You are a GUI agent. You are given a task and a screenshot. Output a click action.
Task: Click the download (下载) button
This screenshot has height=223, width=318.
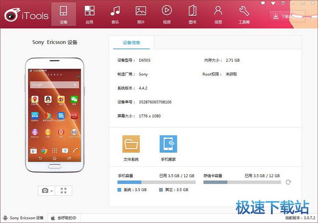click(x=287, y=17)
